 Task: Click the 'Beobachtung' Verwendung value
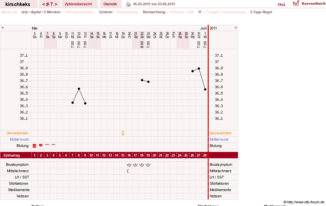(154, 12)
